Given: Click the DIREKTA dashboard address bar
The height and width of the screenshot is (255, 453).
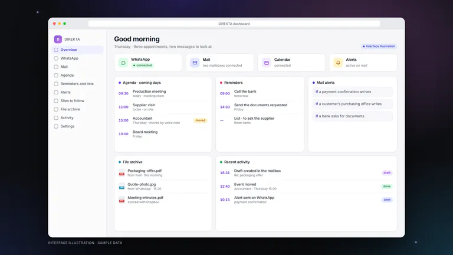Looking at the screenshot, I should point(234,24).
